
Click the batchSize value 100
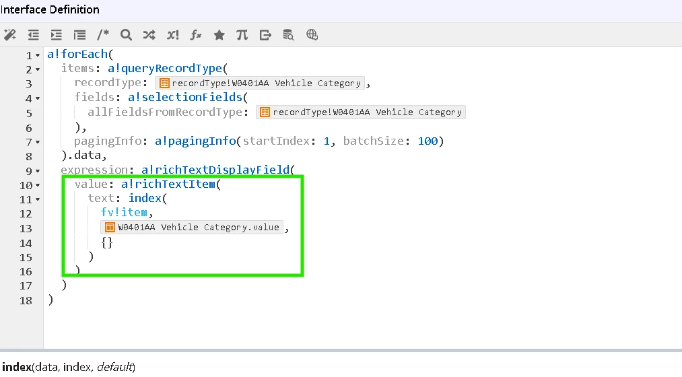(428, 141)
